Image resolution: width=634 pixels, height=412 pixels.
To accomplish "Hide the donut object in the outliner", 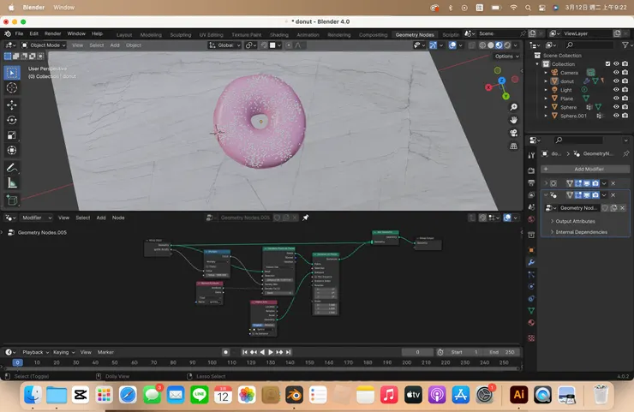I will 615,81.
